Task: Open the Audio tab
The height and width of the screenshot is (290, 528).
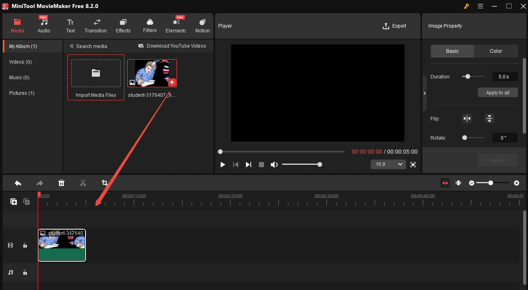Action: click(x=44, y=26)
